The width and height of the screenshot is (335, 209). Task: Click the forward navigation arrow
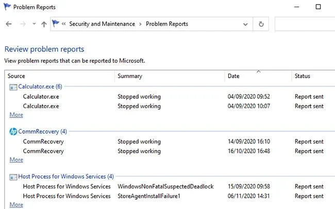(x=23, y=24)
